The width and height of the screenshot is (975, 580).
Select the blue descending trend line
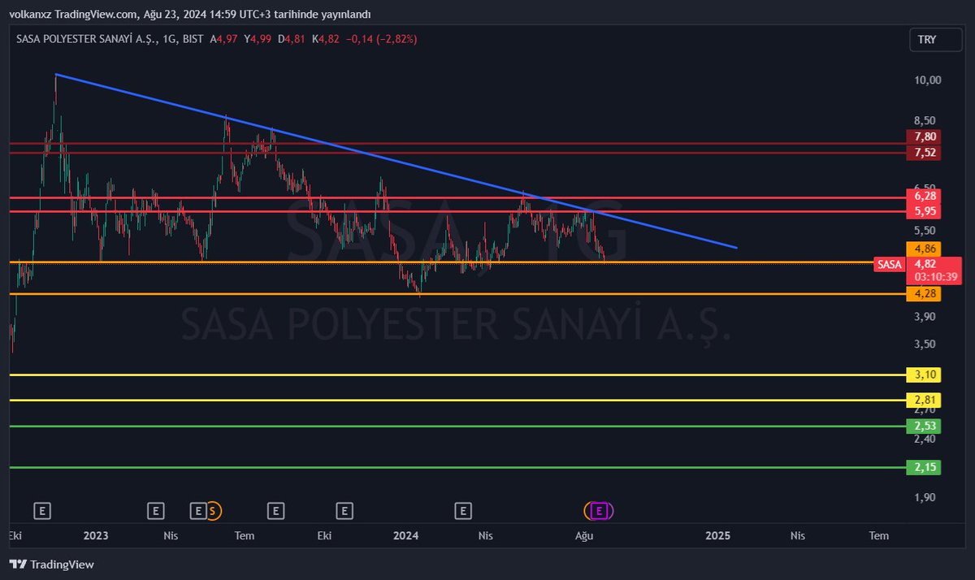point(396,161)
